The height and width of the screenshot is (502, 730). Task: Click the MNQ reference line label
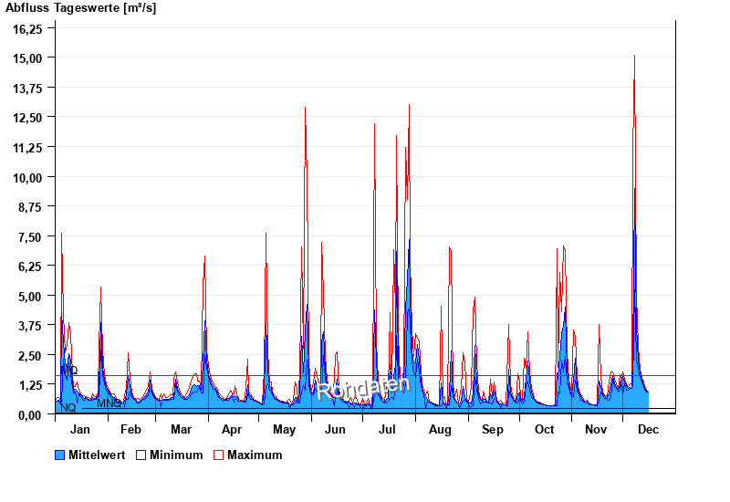click(x=109, y=403)
